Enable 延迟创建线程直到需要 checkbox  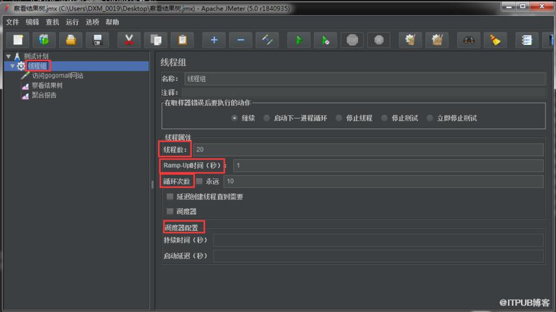170,197
